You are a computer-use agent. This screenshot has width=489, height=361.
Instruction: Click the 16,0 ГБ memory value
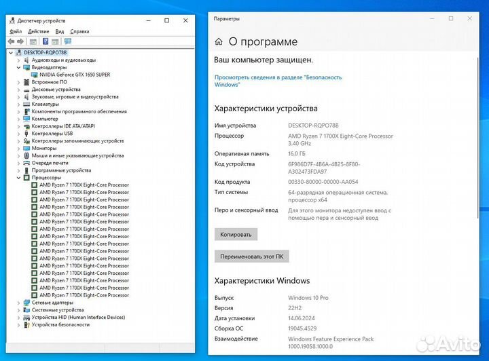pos(297,153)
